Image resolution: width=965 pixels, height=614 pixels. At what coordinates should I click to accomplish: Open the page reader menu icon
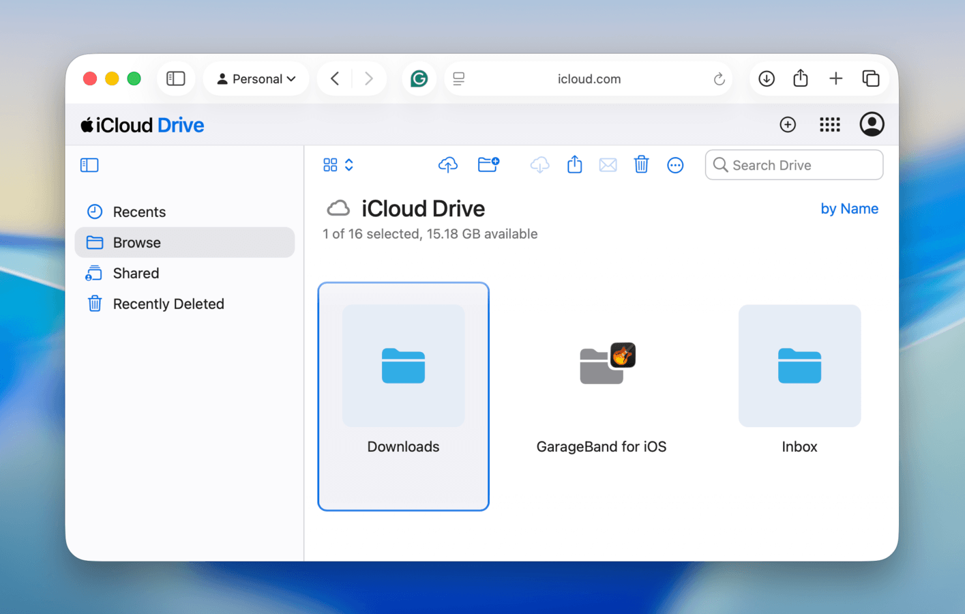pos(459,78)
